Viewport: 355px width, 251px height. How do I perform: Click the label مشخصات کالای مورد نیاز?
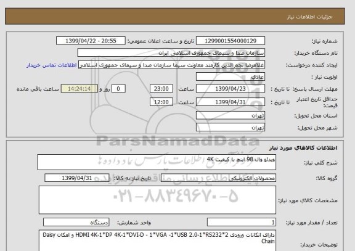308,200
